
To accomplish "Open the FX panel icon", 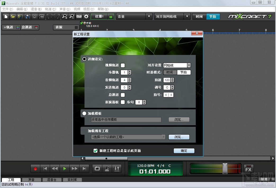I will coord(248,168).
